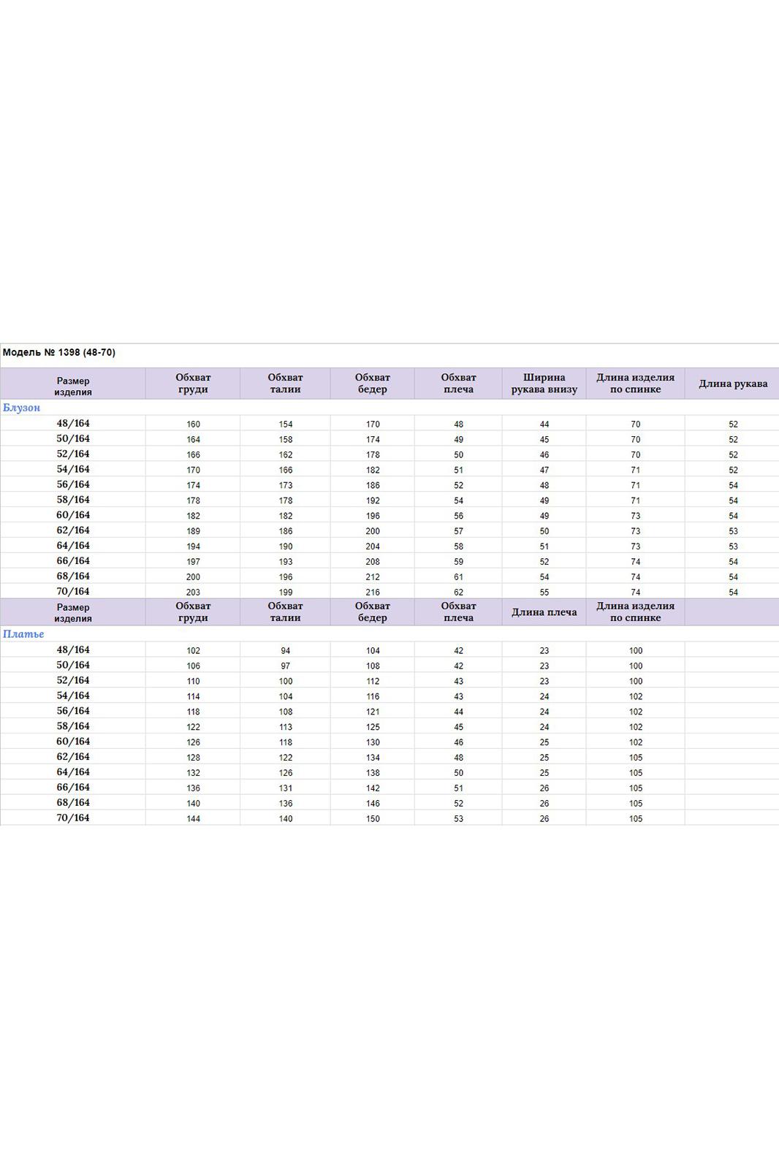This screenshot has width=779, height=1169.
Task: Select the 'Платье' section label
Action: click(x=23, y=634)
